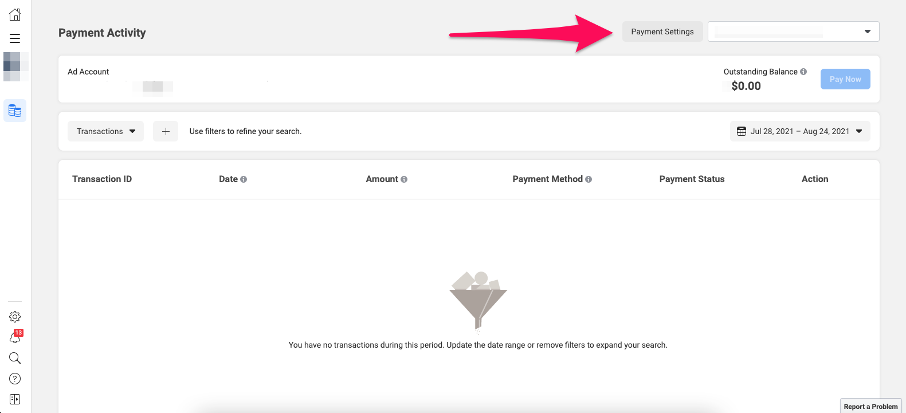The width and height of the screenshot is (906, 413).
Task: Click info icon beside Payment Method
Action: [589, 179]
